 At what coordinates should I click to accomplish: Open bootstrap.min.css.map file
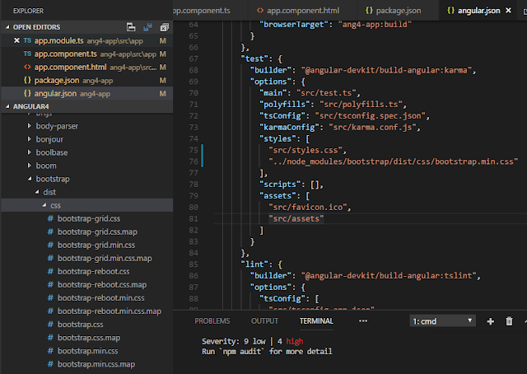click(96, 364)
